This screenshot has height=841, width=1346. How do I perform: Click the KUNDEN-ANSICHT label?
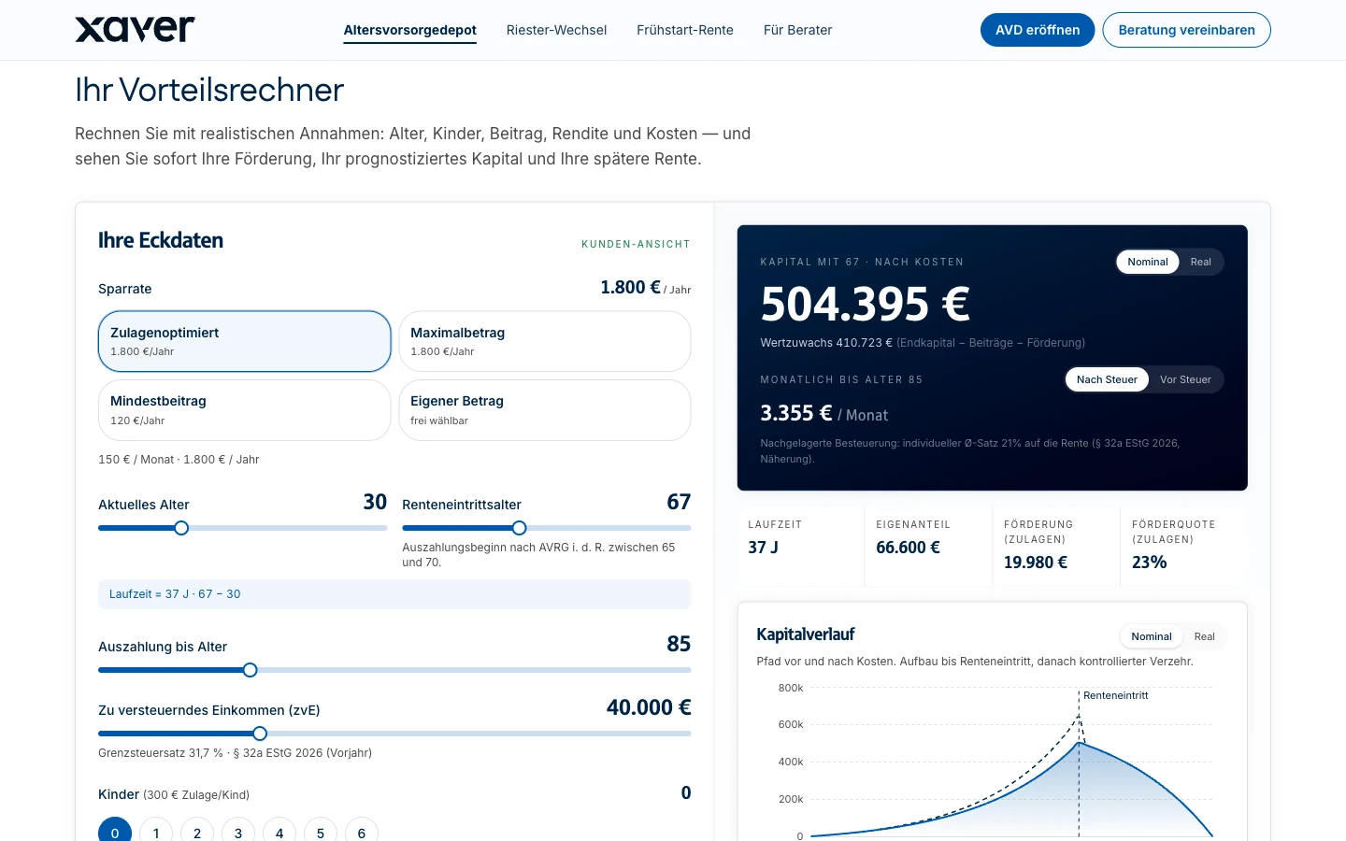(636, 244)
